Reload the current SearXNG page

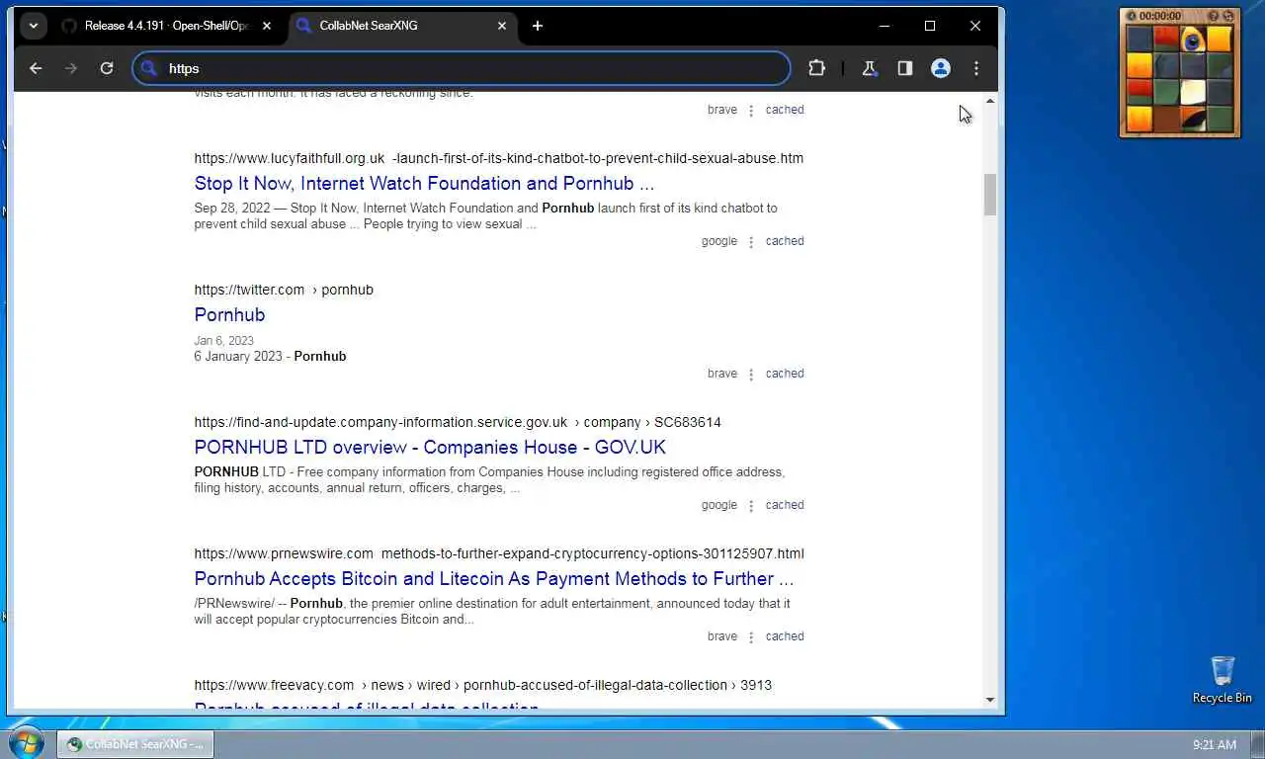coord(107,68)
